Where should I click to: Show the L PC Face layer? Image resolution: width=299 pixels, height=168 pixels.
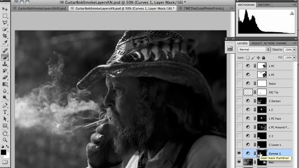click(x=239, y=118)
